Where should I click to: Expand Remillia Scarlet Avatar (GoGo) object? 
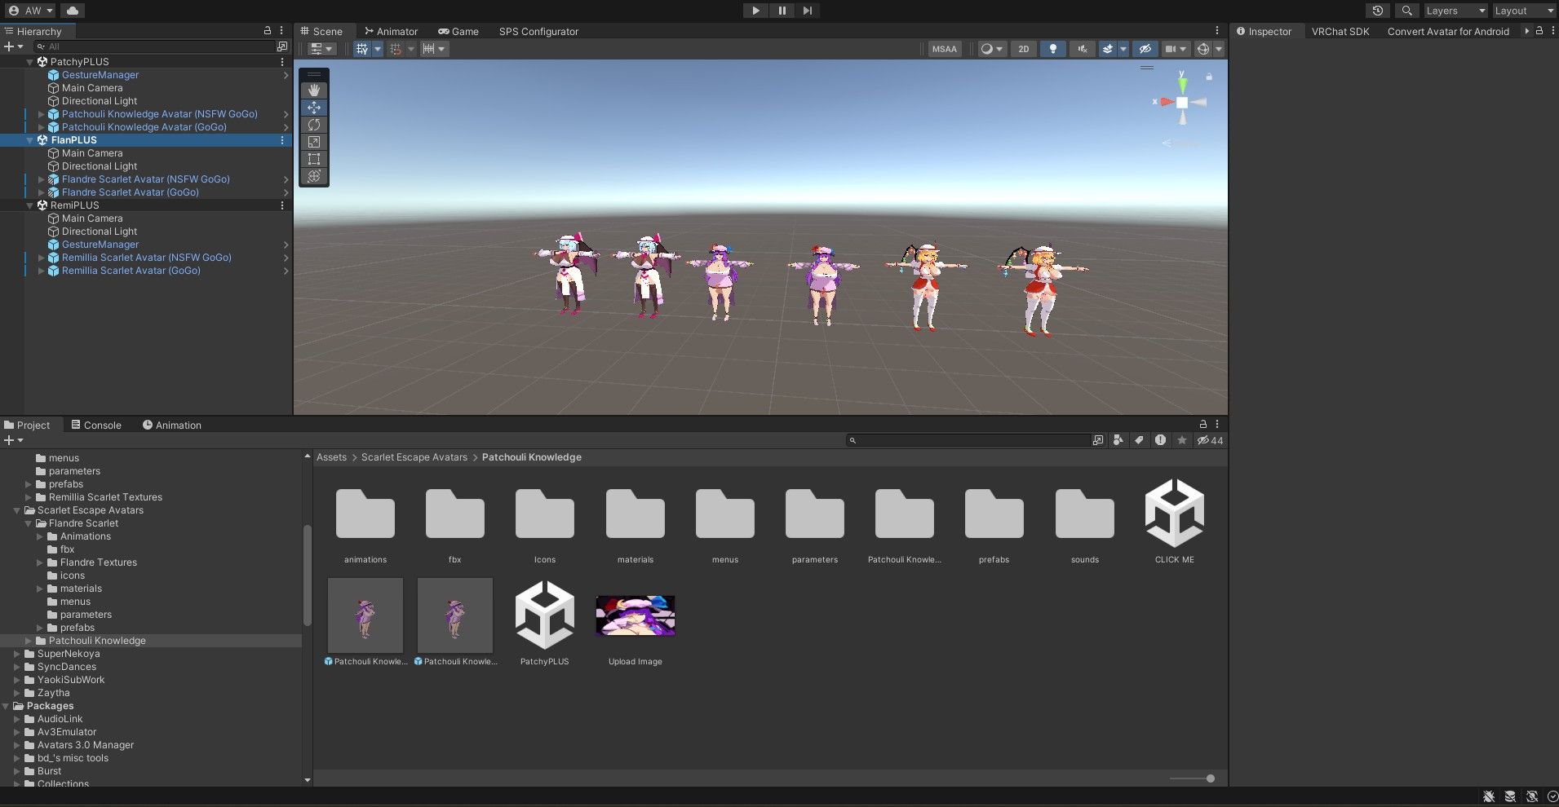tap(41, 271)
